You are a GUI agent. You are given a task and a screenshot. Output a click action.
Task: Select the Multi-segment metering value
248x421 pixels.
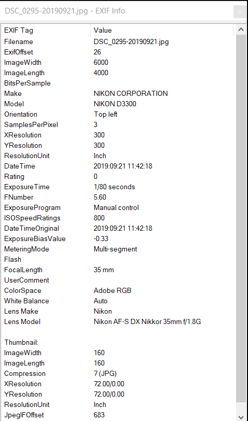pyautogui.click(x=115, y=249)
